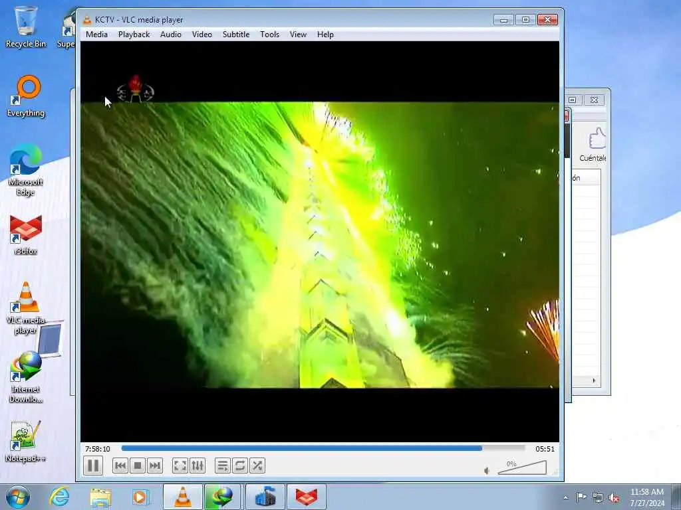
Task: Select Internet Download Manager desktop shortcut
Action: point(26,377)
